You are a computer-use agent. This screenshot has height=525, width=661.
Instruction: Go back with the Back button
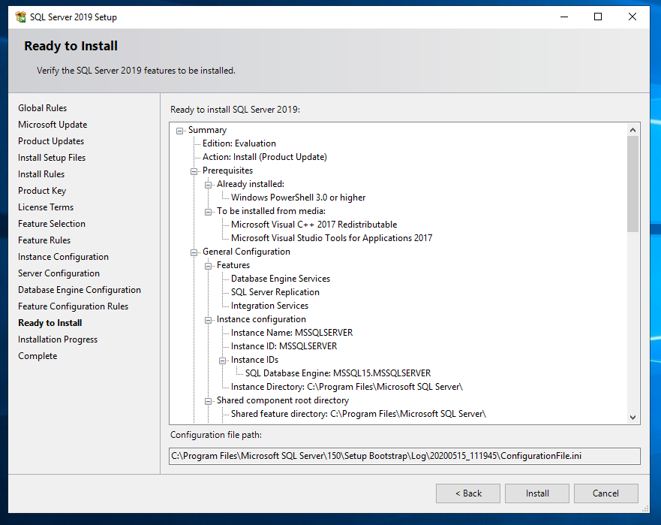click(468, 493)
